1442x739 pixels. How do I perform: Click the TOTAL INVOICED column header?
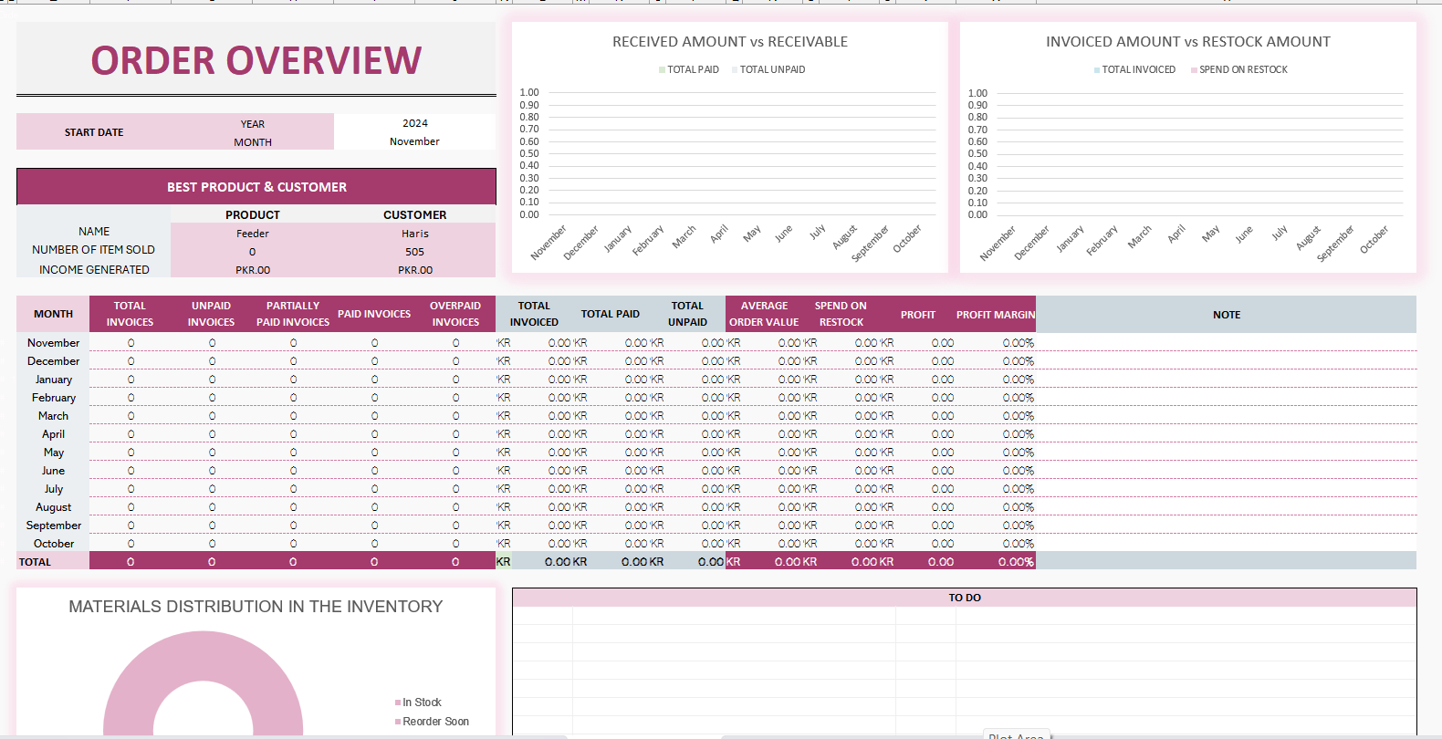[x=534, y=314]
